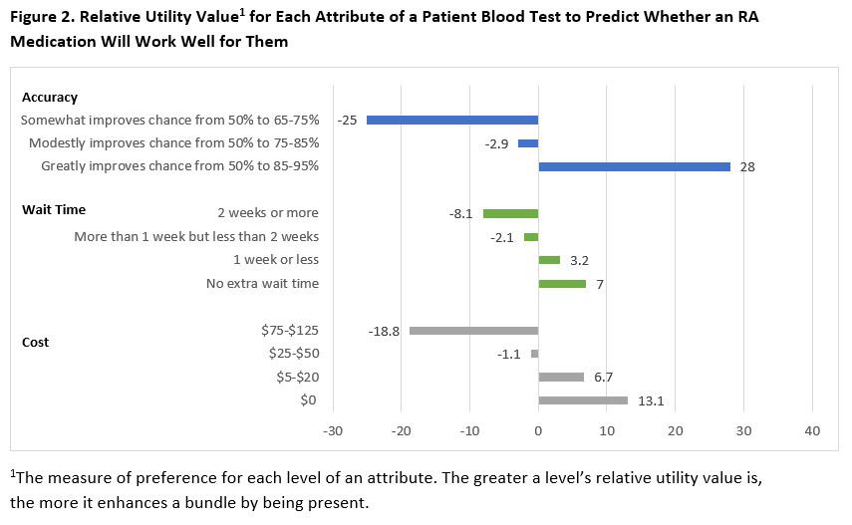The width and height of the screenshot is (852, 525).
Task: Click the -30 axis tick label
Action: (333, 430)
